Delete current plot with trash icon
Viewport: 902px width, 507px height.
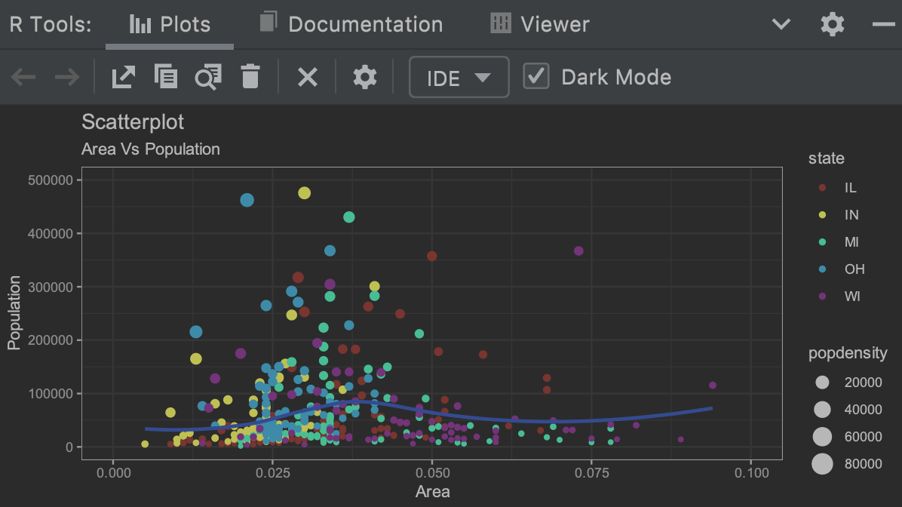(250, 76)
